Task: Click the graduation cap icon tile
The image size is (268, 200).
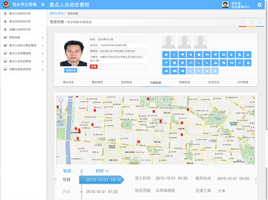Action: (x=215, y=55)
